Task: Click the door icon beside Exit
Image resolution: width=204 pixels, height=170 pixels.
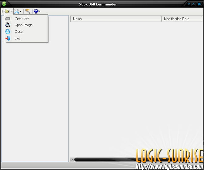Action: click(8, 38)
